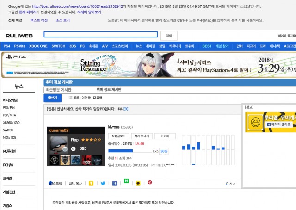Click the shield badge in dunama82 card
296x210 pixels.
(x=65, y=160)
